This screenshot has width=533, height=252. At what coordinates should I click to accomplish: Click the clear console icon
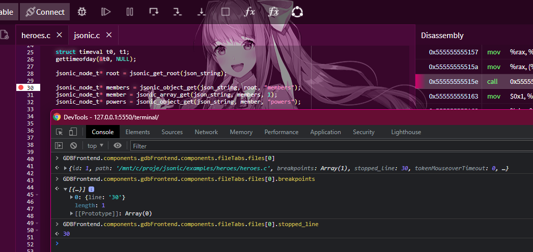[x=73, y=145]
